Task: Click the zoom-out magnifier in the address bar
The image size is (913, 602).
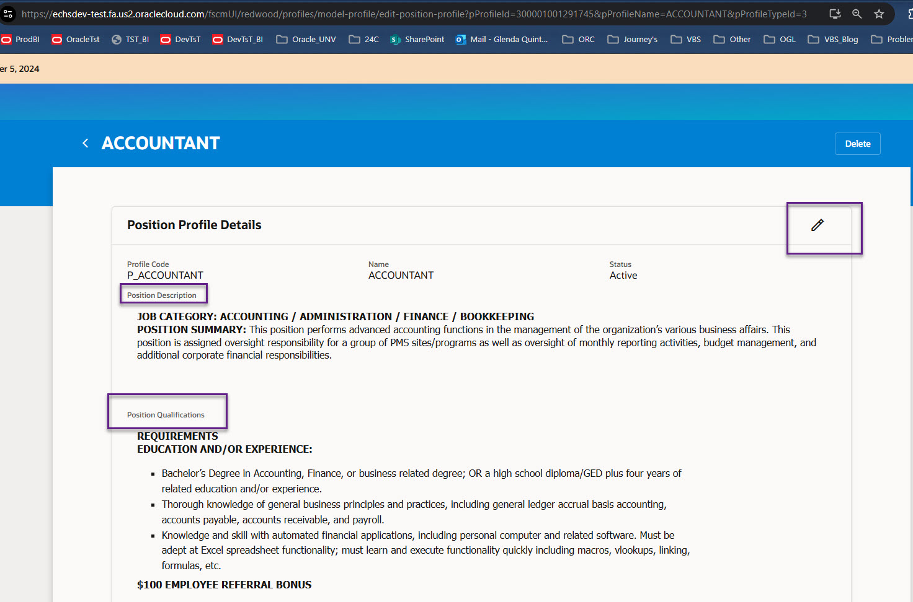Action: [857, 13]
